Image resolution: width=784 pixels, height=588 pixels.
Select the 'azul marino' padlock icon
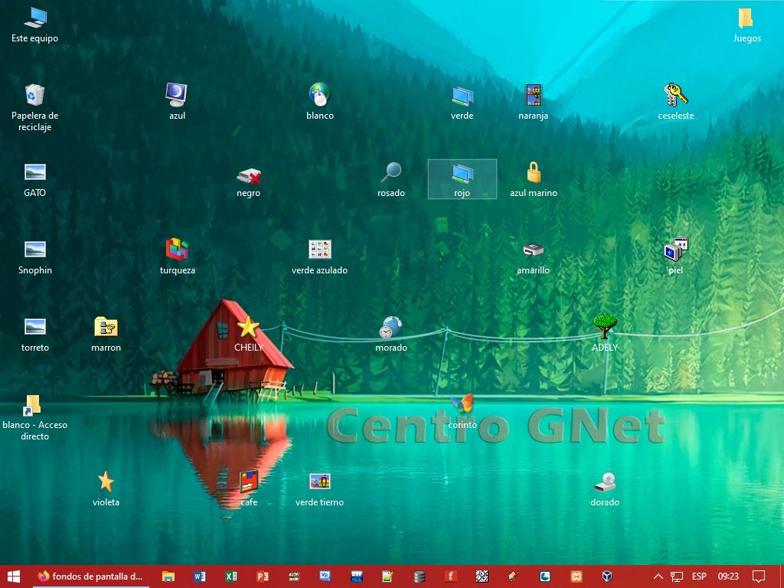[x=534, y=172]
